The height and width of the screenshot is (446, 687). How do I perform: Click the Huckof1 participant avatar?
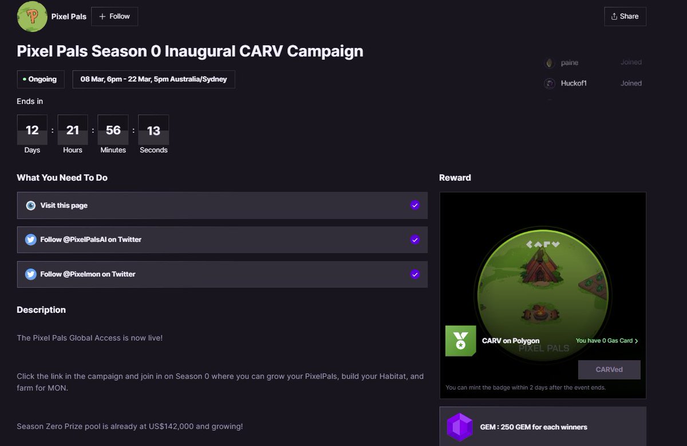[x=550, y=83]
